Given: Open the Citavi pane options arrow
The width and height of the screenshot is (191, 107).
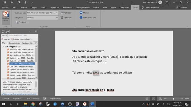Looking at the screenshot, I should coord(30,32).
